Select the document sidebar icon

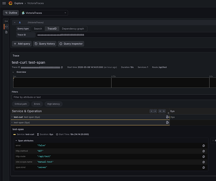click(6, 32)
